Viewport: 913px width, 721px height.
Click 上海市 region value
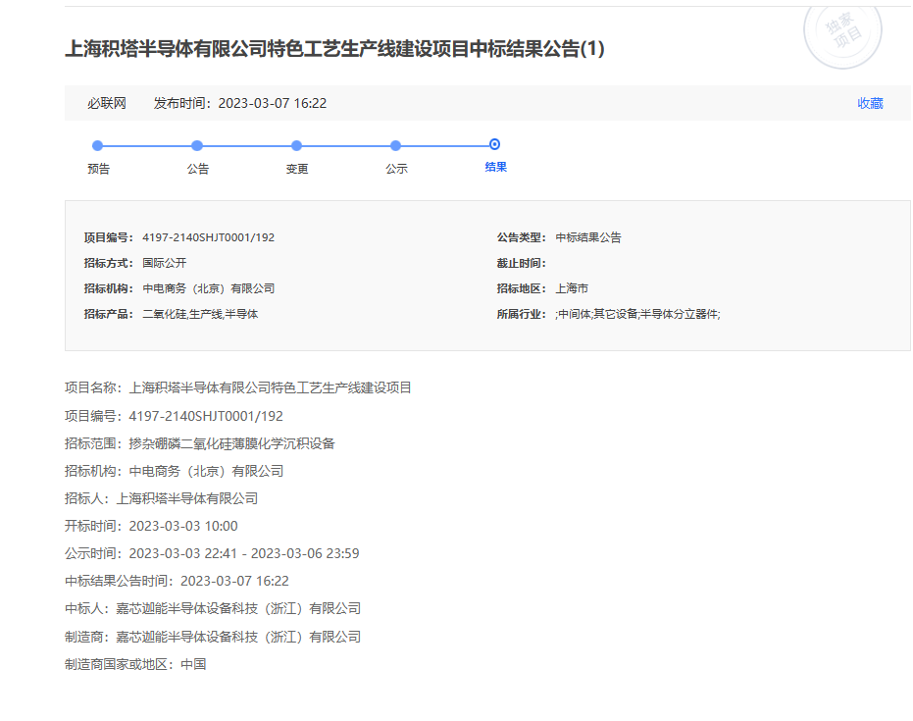(x=572, y=288)
